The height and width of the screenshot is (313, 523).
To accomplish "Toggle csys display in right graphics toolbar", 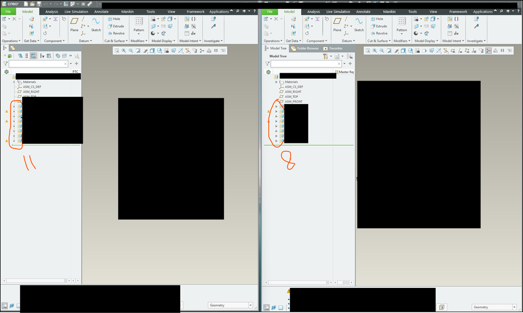I will 474,51.
